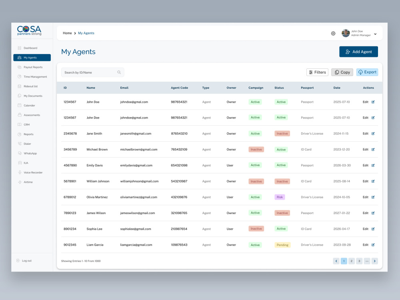Expand the John Doe profile dropdown arrow

[375, 34]
